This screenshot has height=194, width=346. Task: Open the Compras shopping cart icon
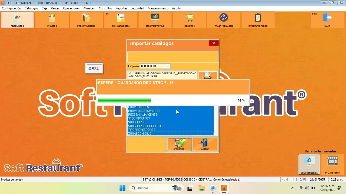(x=189, y=20)
